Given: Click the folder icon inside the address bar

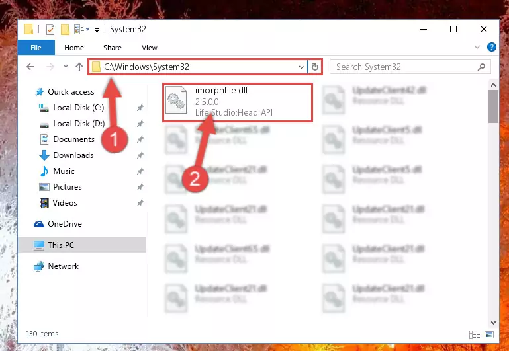Looking at the screenshot, I should tap(96, 67).
